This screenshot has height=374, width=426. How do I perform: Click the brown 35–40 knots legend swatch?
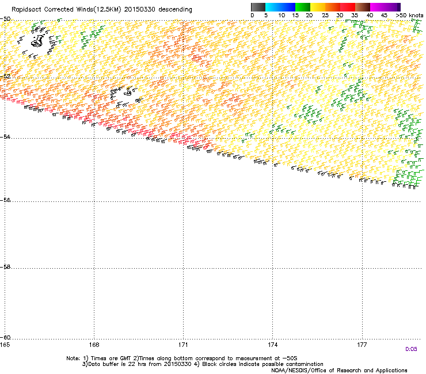click(363, 7)
